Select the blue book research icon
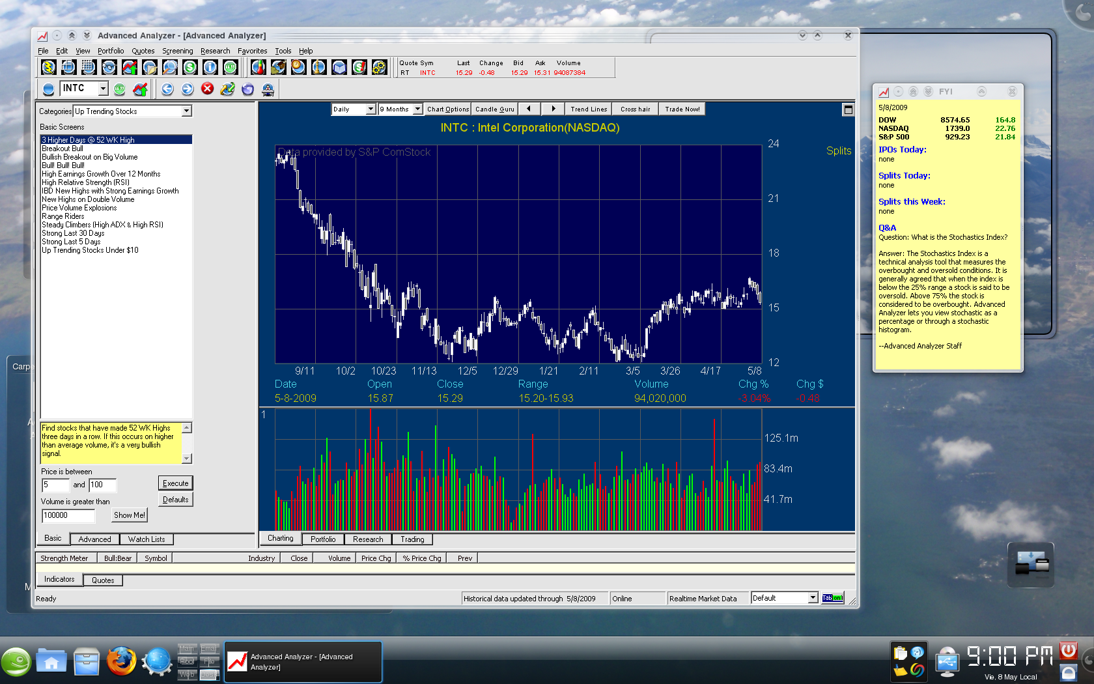This screenshot has height=684, width=1094. pyautogui.click(x=339, y=67)
